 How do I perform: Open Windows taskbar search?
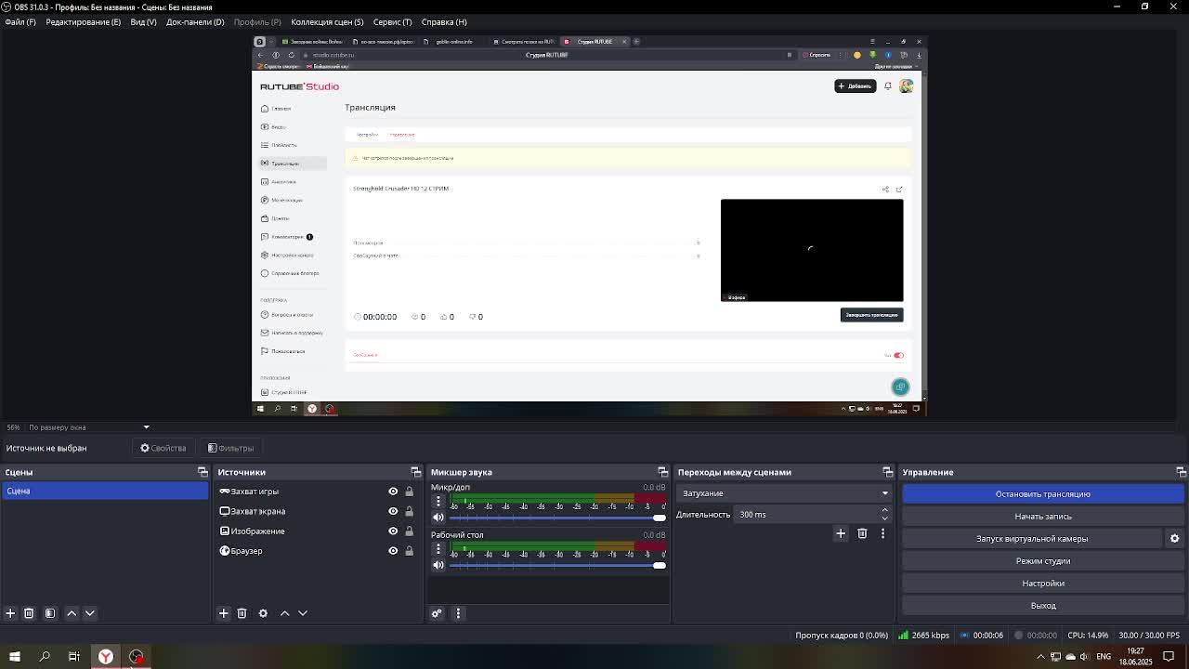(45, 657)
